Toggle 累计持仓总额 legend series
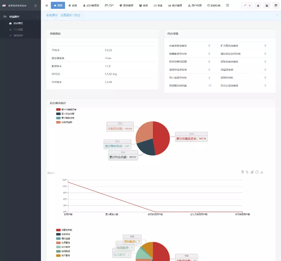Image resolution: width=281 pixels, height=261 pixels. 65,114
